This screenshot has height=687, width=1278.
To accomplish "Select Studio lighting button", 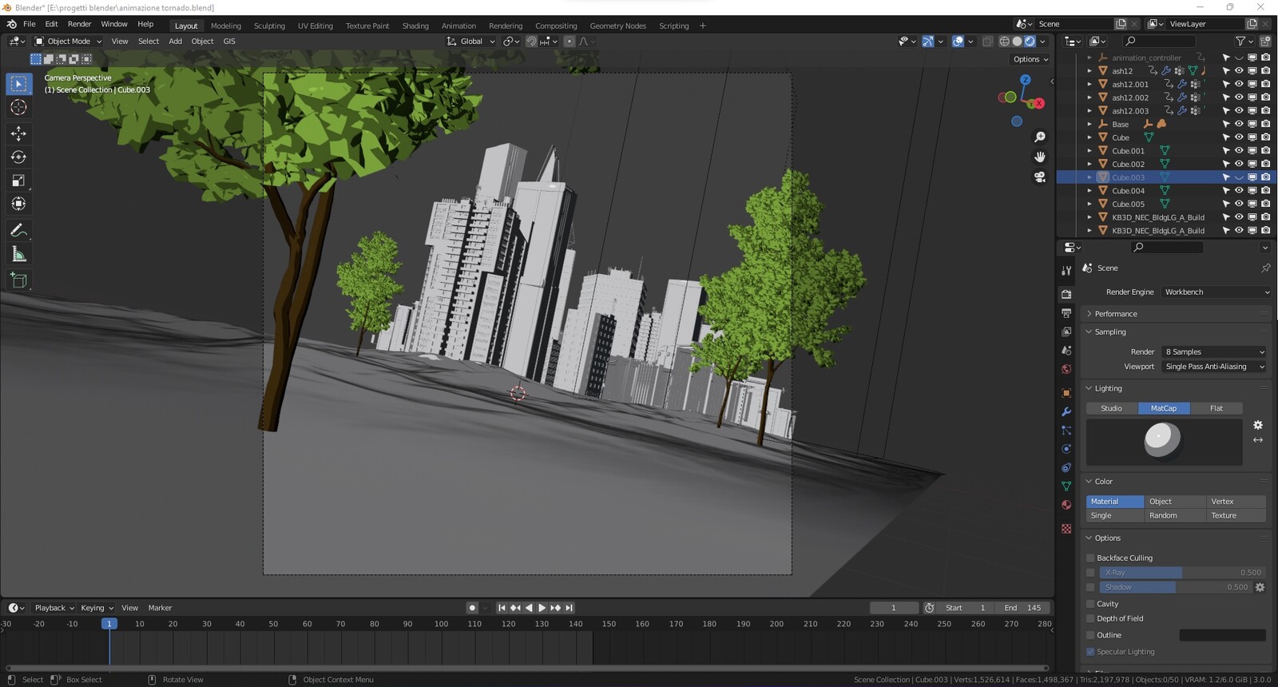I will point(1112,408).
